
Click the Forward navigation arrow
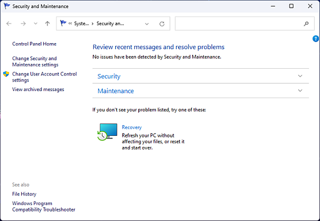tap(23, 24)
